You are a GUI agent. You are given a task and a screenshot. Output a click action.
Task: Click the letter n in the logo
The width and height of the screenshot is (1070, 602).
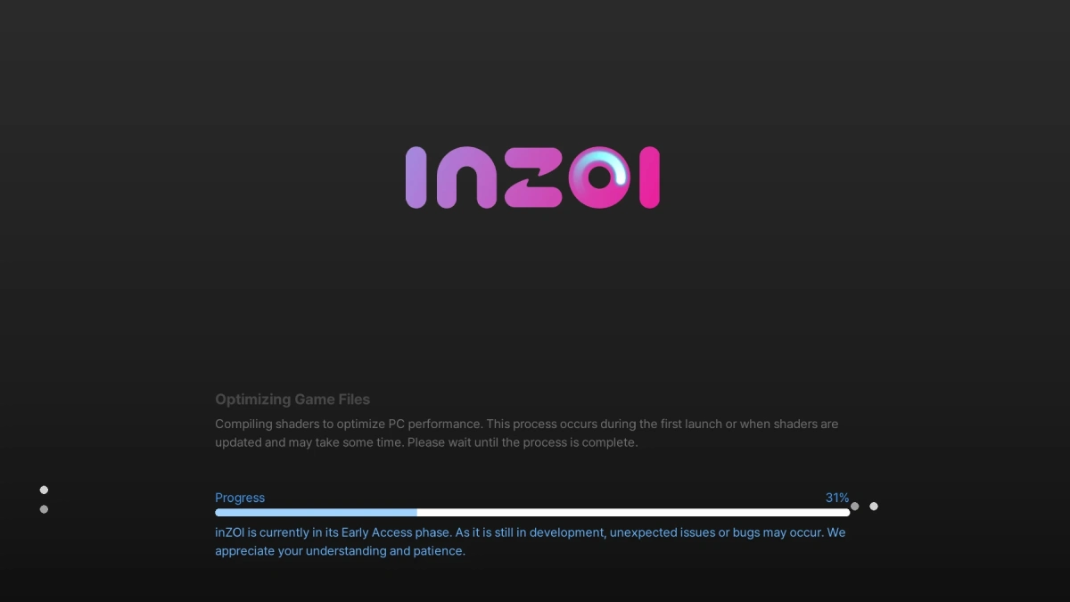click(466, 177)
